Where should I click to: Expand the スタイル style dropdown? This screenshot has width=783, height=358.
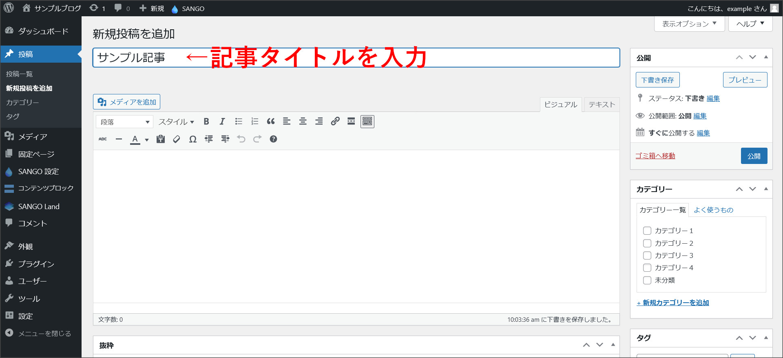click(176, 122)
